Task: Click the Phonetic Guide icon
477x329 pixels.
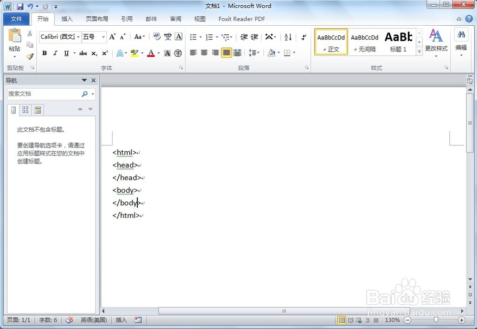Action: (167, 37)
